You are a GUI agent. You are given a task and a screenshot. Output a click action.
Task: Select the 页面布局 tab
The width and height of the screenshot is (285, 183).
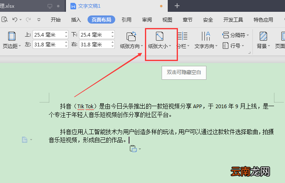101,20
